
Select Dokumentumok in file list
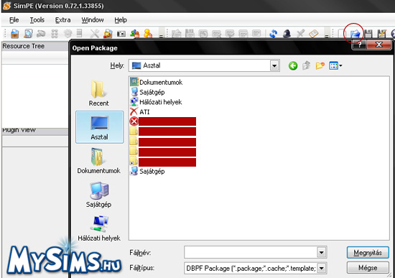(x=156, y=82)
